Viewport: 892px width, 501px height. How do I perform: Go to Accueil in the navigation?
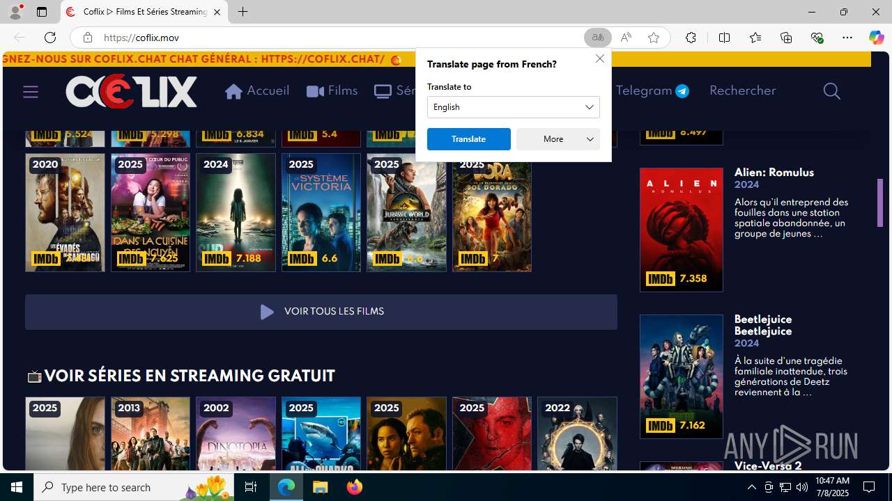pos(257,91)
